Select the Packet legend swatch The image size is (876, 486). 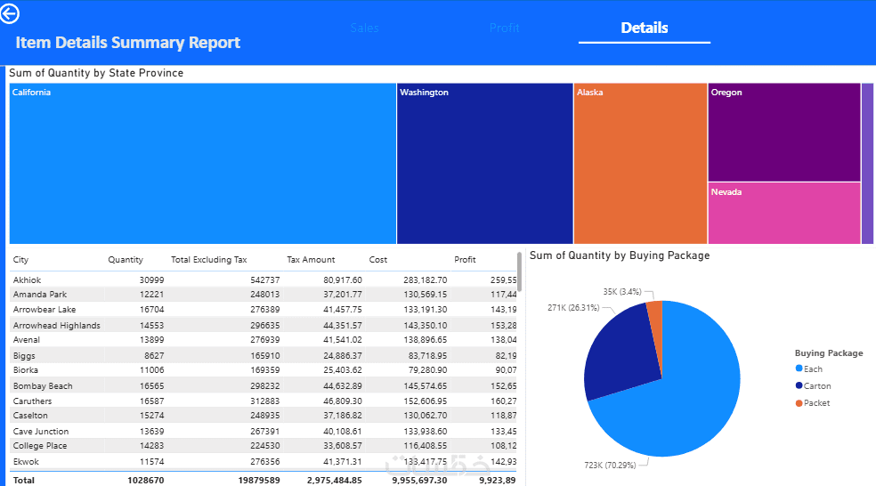799,402
